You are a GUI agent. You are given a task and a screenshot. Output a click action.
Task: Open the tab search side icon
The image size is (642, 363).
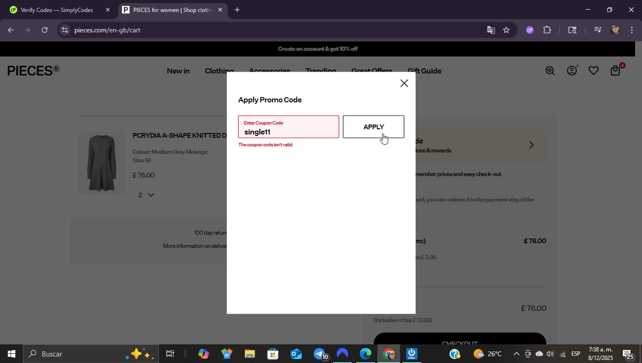pos(572,30)
